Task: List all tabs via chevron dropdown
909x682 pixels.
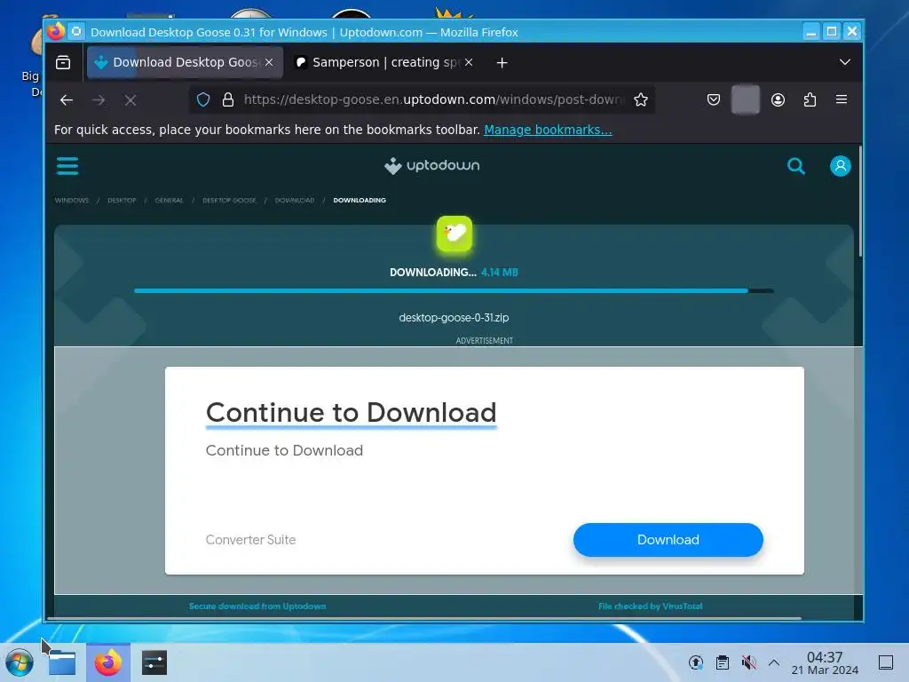Action: [x=845, y=63]
